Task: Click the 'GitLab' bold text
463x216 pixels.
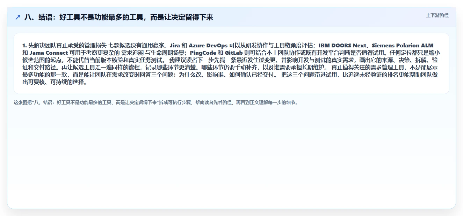Action: click(234, 53)
